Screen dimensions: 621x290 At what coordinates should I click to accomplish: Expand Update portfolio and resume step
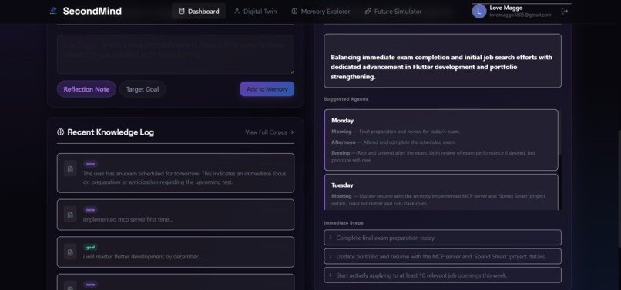(442, 256)
